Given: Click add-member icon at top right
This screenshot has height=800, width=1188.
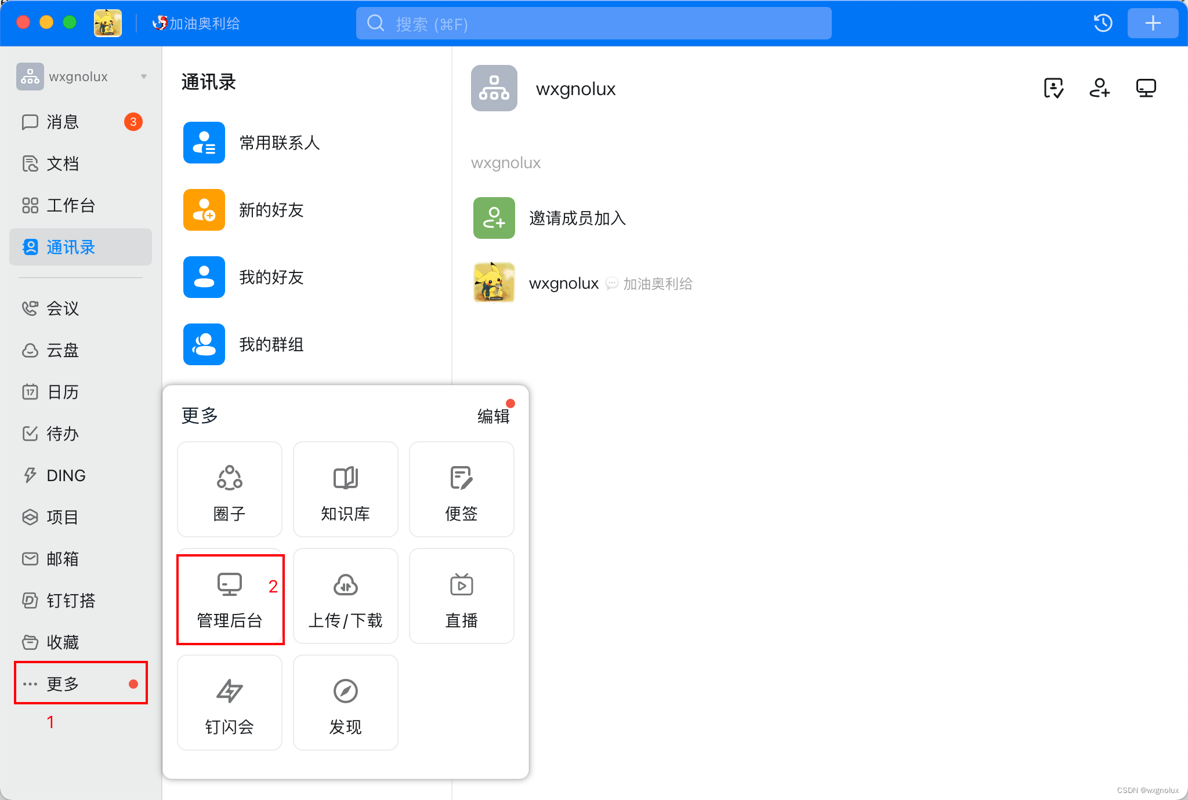Looking at the screenshot, I should tap(1099, 88).
